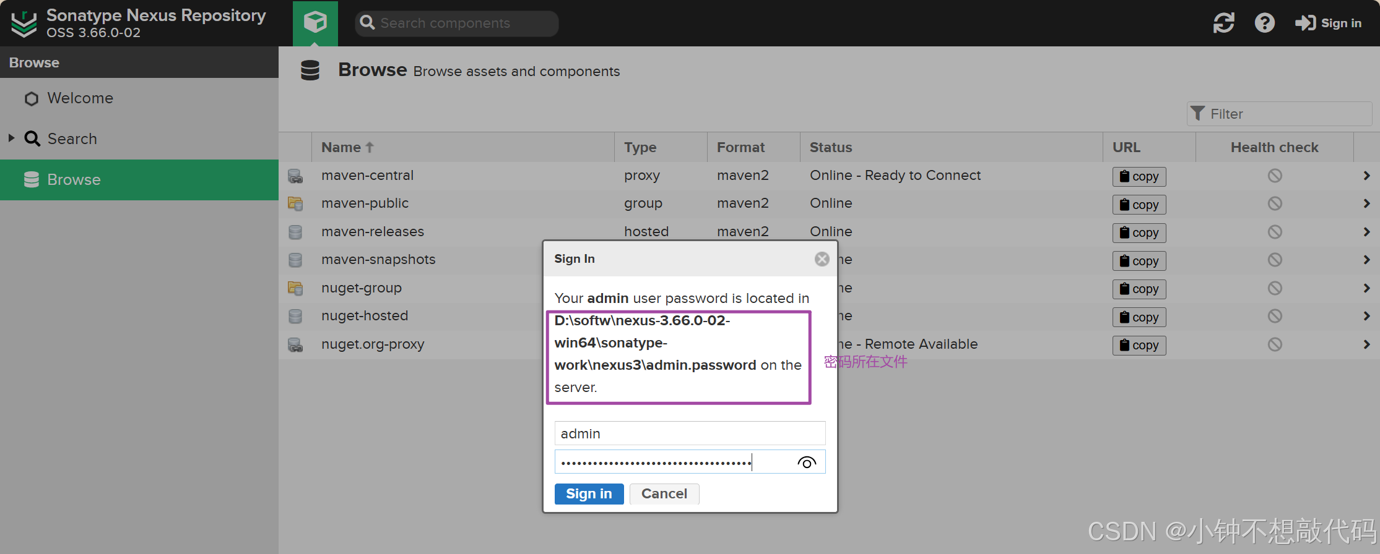
Task: Click health check icon for maven-snapshots
Action: point(1274,260)
